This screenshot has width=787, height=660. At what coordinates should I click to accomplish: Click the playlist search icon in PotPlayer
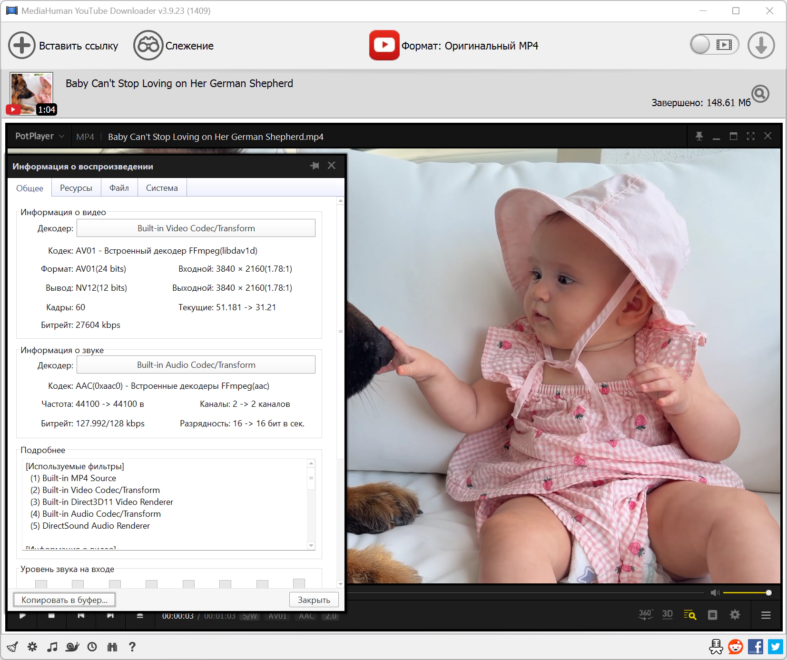[x=690, y=615]
